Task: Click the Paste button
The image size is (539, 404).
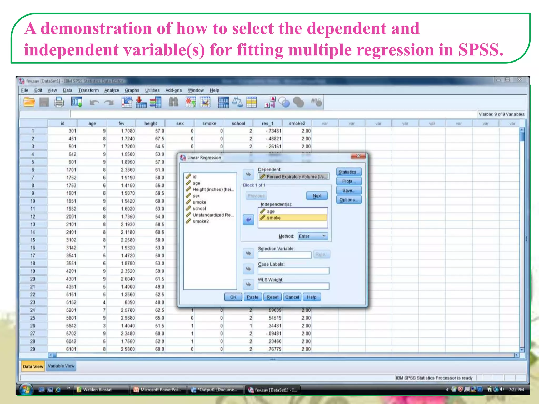Action: [x=253, y=297]
